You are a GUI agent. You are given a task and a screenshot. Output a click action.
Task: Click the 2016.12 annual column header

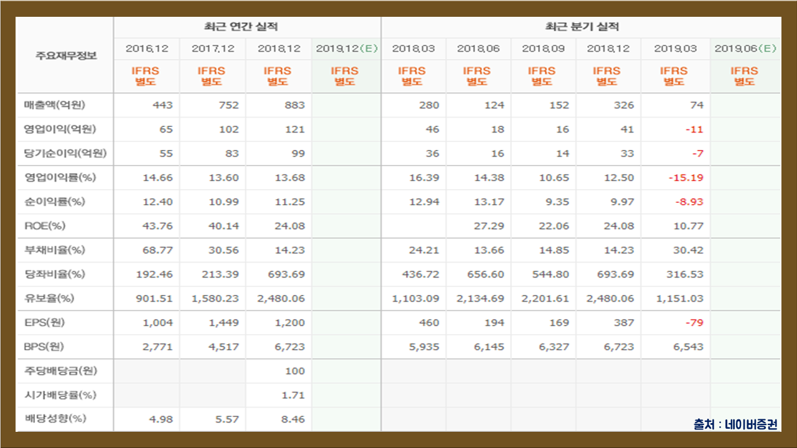pos(147,49)
